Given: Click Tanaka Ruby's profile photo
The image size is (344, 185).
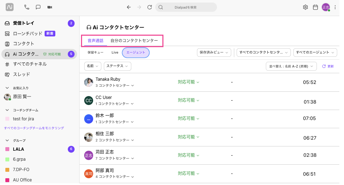Looking at the screenshot, I should click(88, 82).
